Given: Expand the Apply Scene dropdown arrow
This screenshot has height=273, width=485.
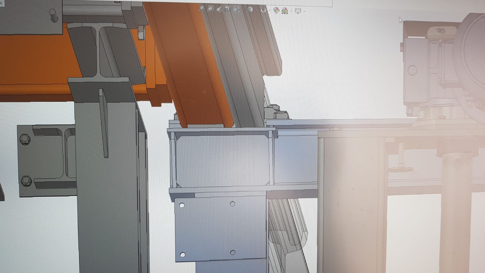Looking at the screenshot, I should (291, 11).
